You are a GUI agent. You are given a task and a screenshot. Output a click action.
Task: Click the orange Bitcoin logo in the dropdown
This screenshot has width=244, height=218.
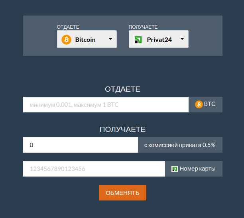[66, 39]
